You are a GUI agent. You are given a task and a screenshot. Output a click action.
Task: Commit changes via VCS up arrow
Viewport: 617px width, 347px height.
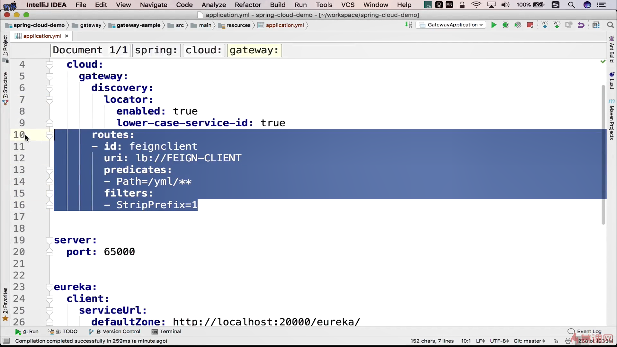(557, 25)
